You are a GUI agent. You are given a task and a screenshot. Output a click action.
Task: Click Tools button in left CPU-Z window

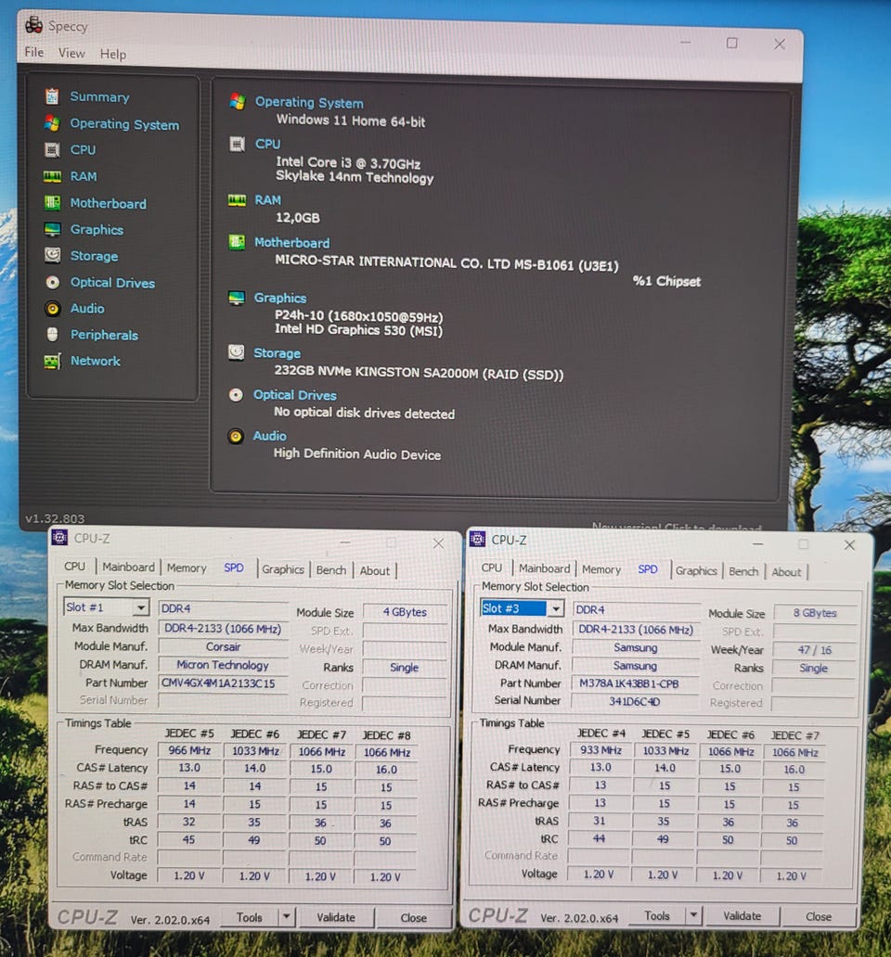point(249,917)
